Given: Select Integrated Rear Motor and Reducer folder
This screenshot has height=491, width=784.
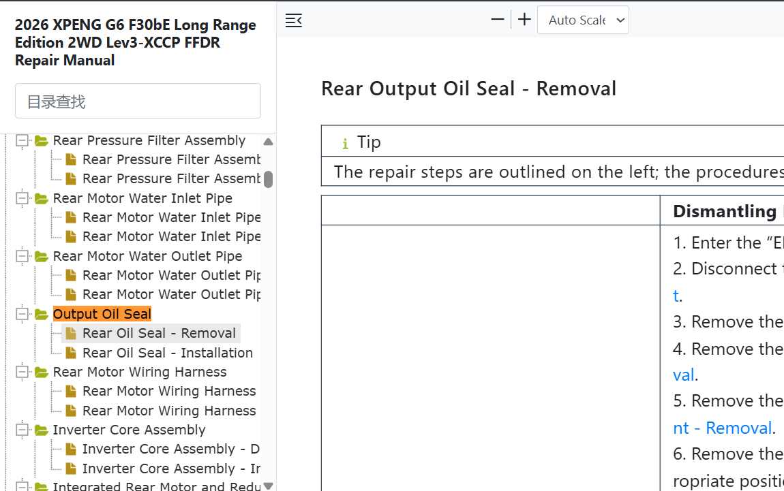Looking at the screenshot, I should coord(157,486).
